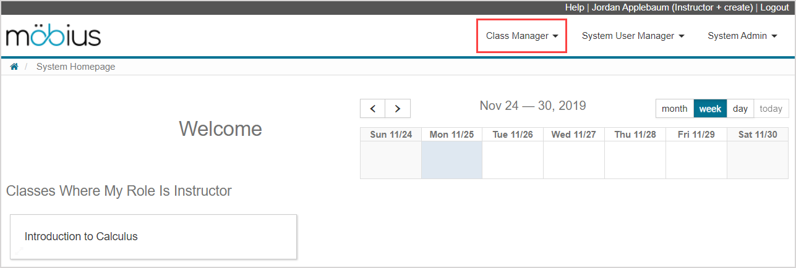Switch calendar to month view
The height and width of the screenshot is (268, 796).
674,109
